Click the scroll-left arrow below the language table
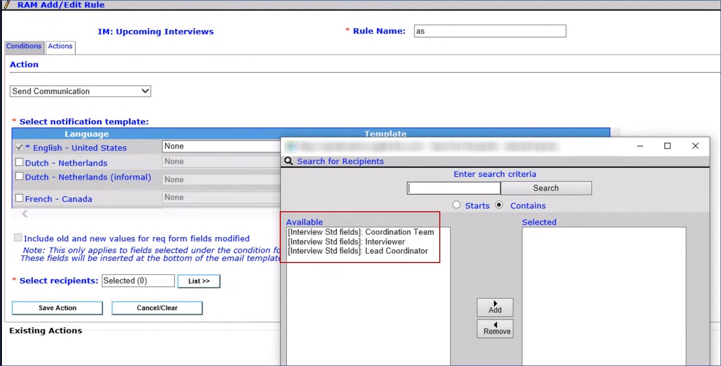Image resolution: width=721 pixels, height=366 pixels. click(x=25, y=214)
